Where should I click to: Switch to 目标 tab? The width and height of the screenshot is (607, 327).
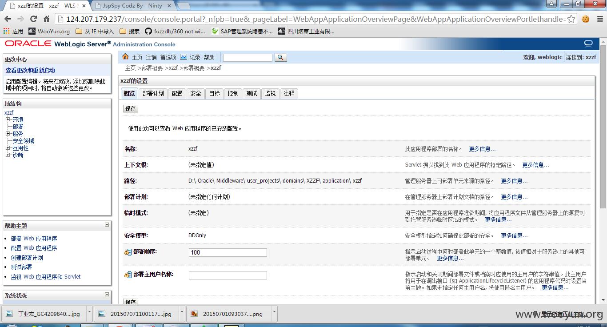(214, 93)
